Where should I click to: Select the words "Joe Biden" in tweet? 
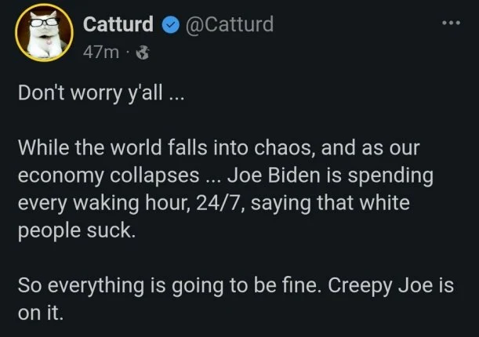click(264, 174)
